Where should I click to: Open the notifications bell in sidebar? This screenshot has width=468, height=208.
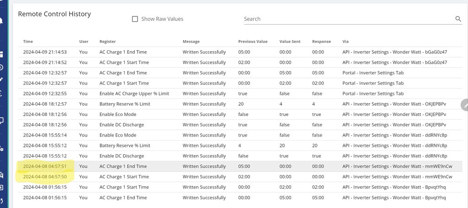[1, 21]
